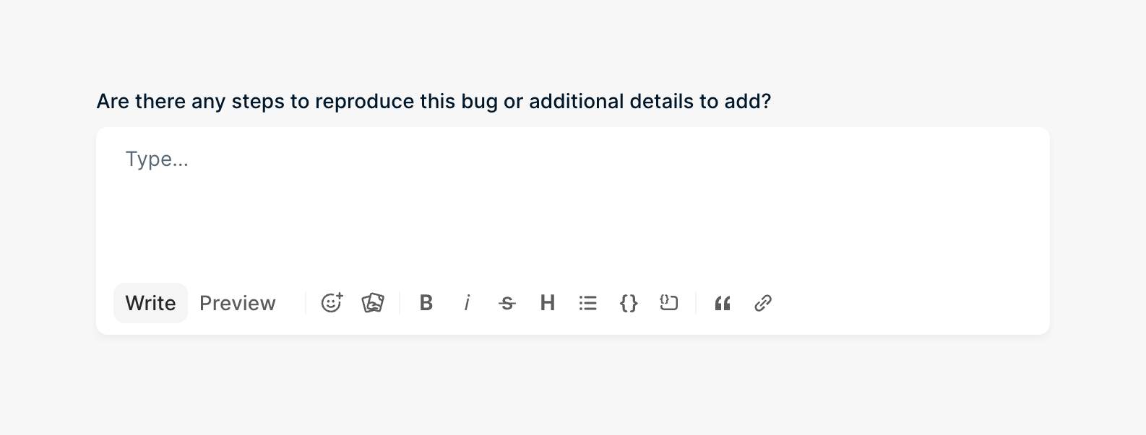Switch to the Preview tab
This screenshot has height=435, width=1146.
coord(237,303)
